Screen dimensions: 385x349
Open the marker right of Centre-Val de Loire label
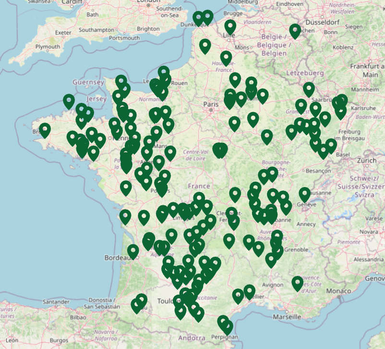click(219, 150)
